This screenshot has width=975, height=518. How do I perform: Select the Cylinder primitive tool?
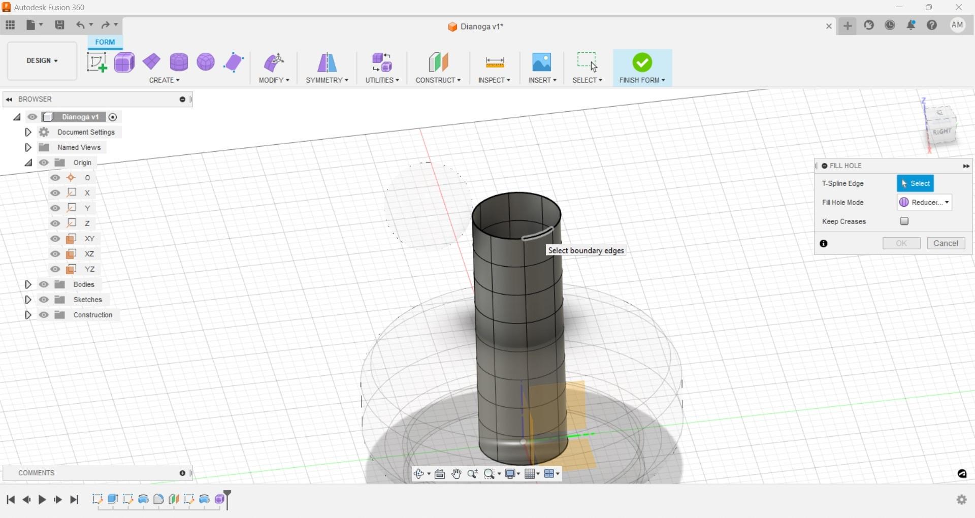[x=179, y=62]
